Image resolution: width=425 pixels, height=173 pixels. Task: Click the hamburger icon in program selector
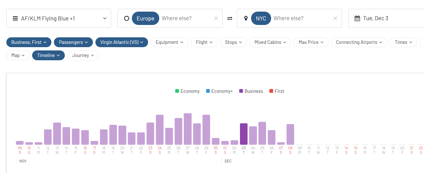(15, 18)
